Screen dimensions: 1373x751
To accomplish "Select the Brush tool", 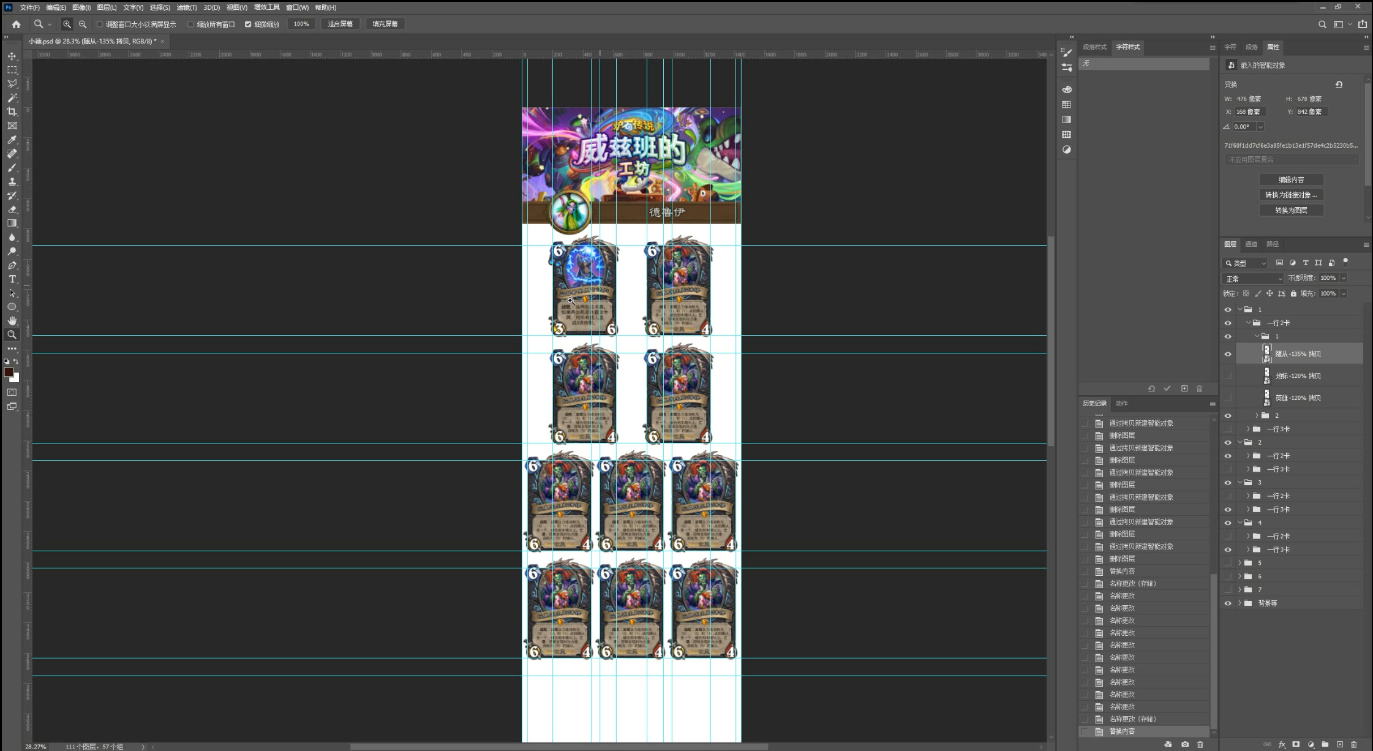I will (x=12, y=168).
